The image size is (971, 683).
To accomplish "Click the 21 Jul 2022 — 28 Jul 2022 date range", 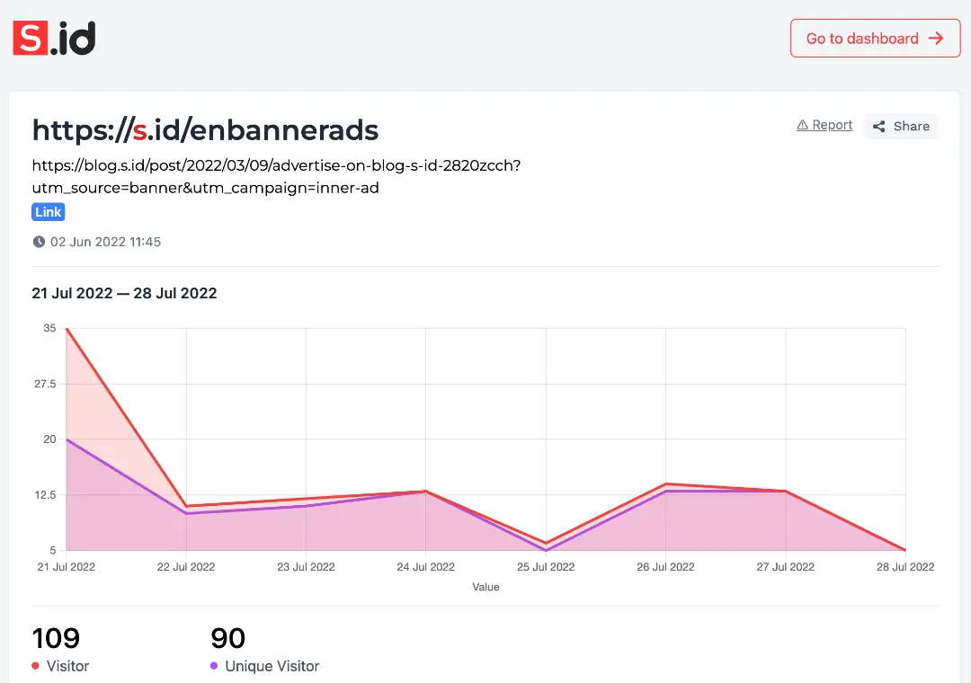I will tap(124, 293).
